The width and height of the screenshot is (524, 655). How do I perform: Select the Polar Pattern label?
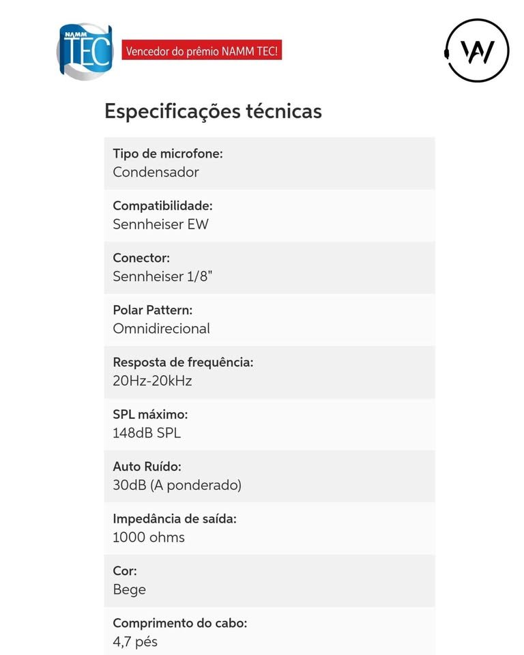coord(152,310)
